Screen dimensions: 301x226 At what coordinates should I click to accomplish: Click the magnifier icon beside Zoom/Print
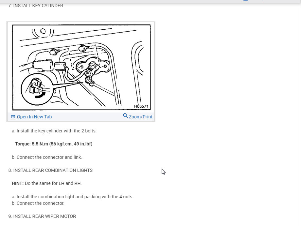click(125, 115)
